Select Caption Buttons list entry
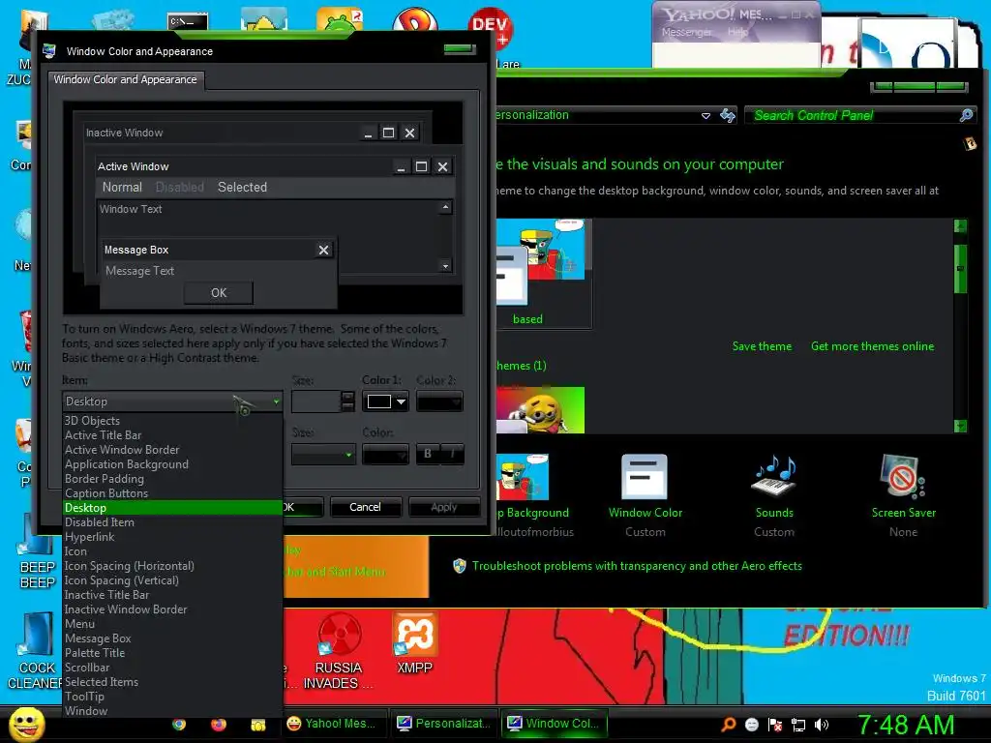991x743 pixels. pyautogui.click(x=172, y=493)
